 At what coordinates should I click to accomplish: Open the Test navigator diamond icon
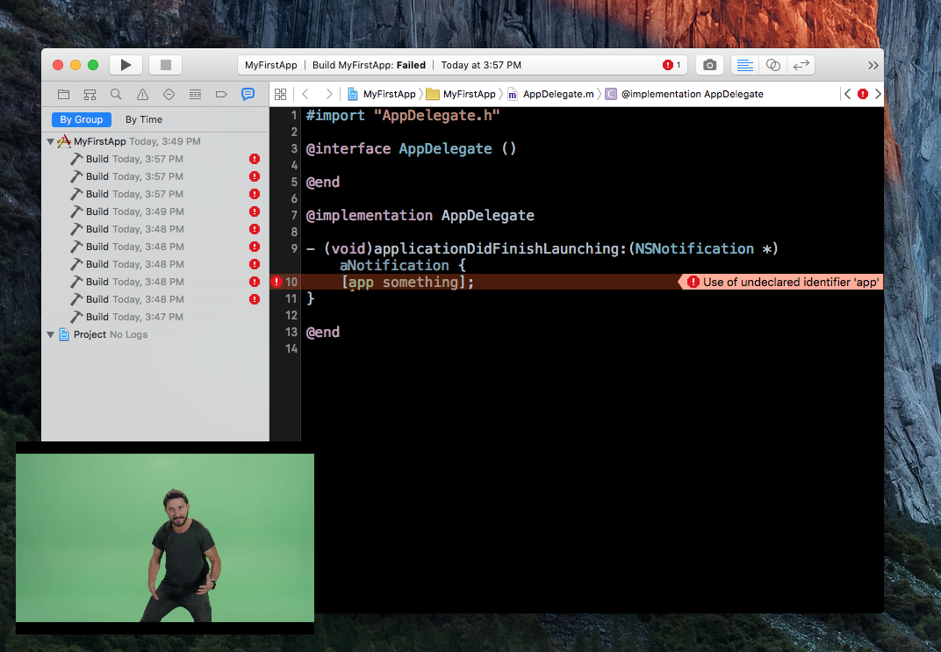pos(169,94)
